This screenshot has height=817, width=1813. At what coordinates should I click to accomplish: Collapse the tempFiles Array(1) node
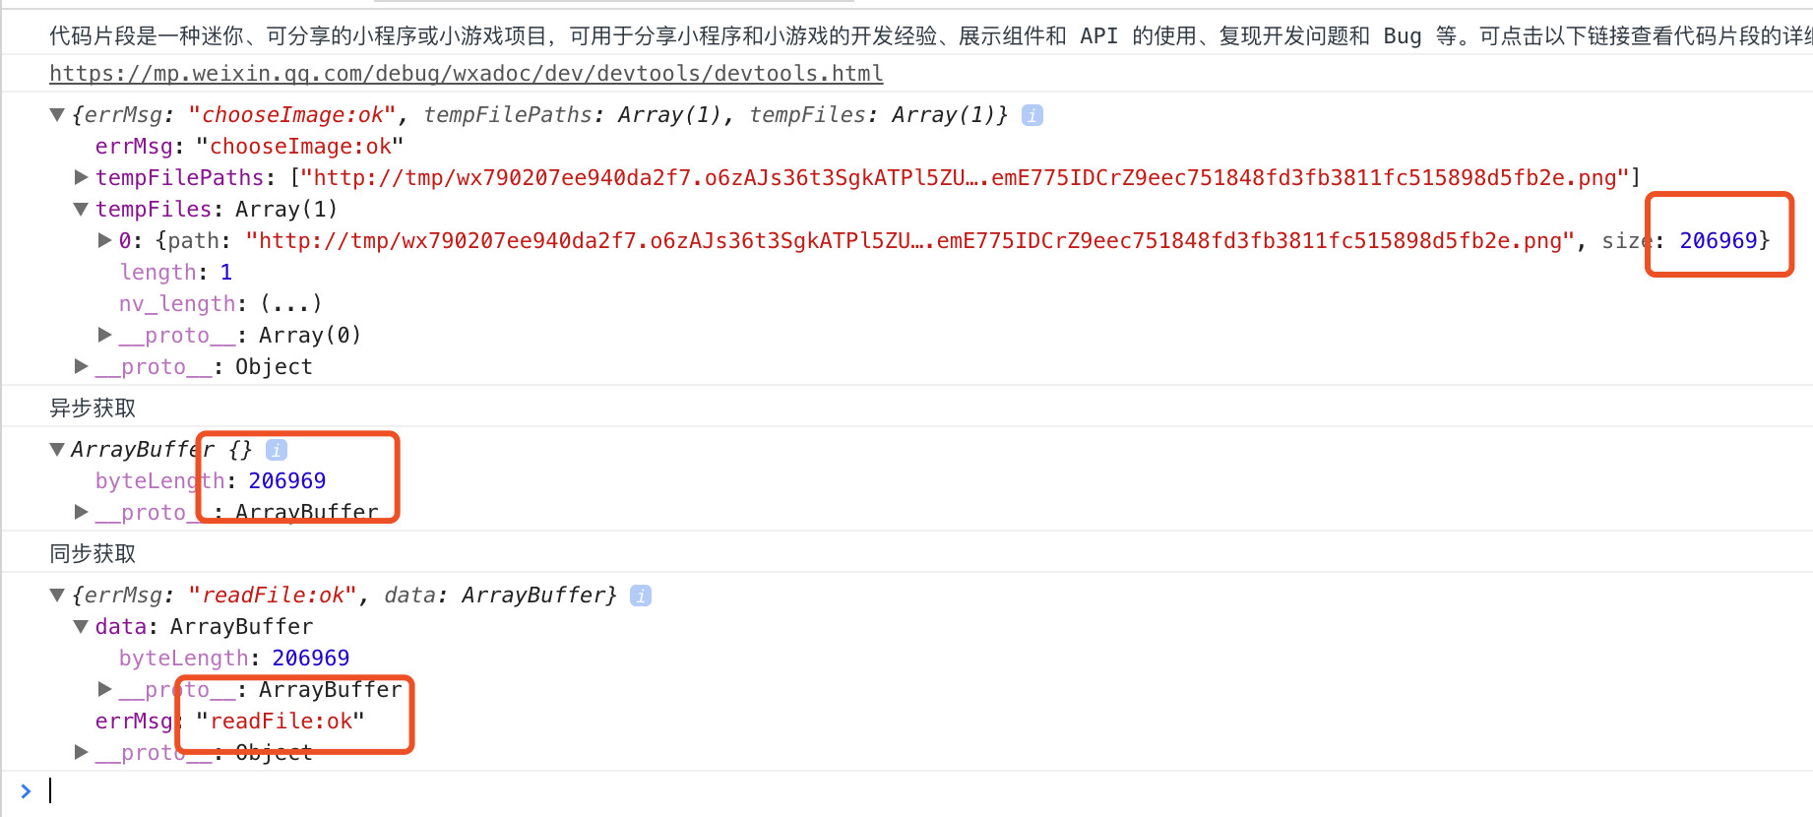pyautogui.click(x=81, y=209)
